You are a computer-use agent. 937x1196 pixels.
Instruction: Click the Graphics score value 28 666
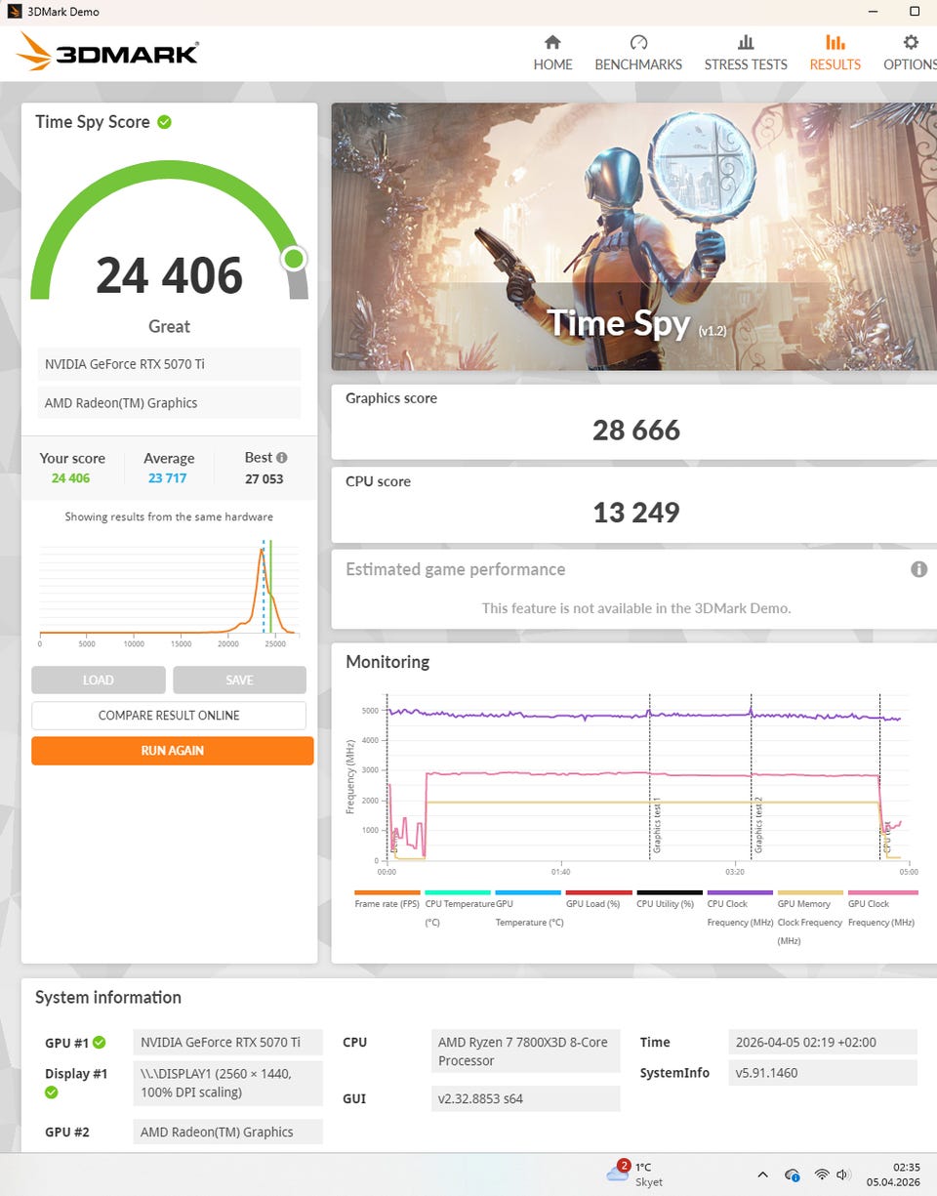636,431
